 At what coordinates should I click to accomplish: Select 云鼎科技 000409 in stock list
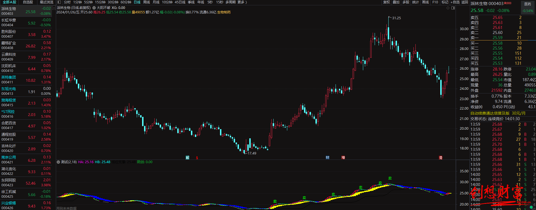tap(26, 57)
